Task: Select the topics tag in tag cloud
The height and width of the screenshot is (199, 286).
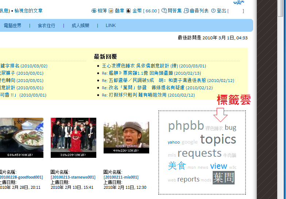Action: coord(218,139)
